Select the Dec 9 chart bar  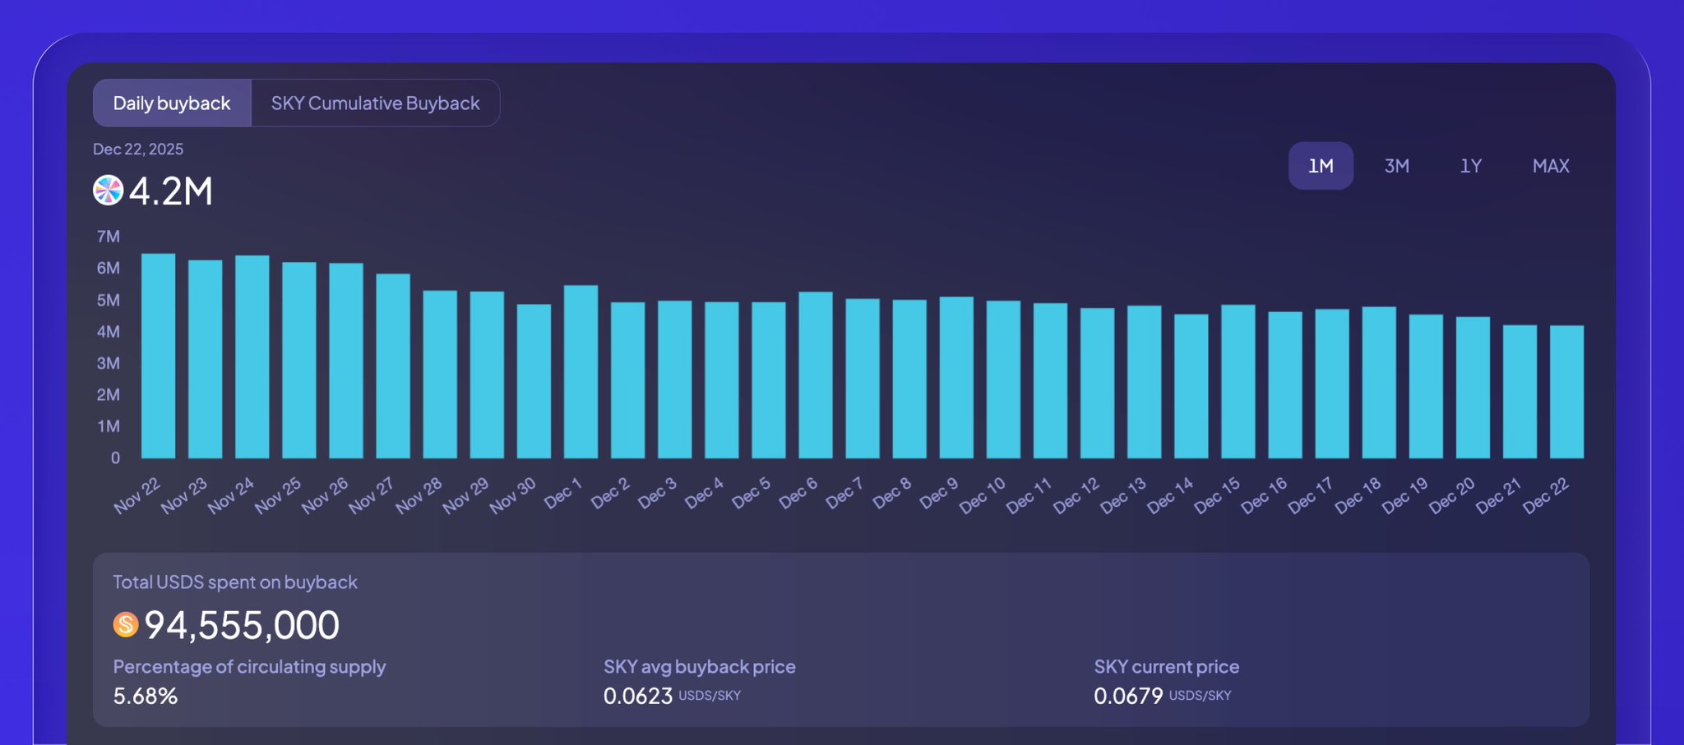tap(956, 377)
